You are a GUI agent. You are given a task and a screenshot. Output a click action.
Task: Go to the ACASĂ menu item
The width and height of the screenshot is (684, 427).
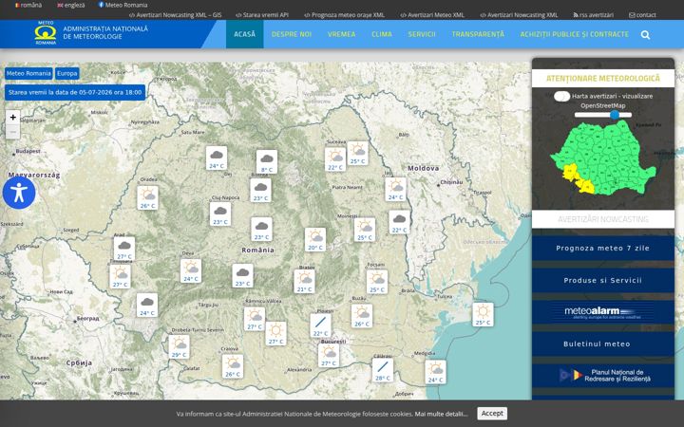[x=245, y=34]
